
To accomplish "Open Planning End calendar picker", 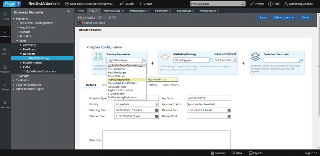I will click(x=229, y=110).
